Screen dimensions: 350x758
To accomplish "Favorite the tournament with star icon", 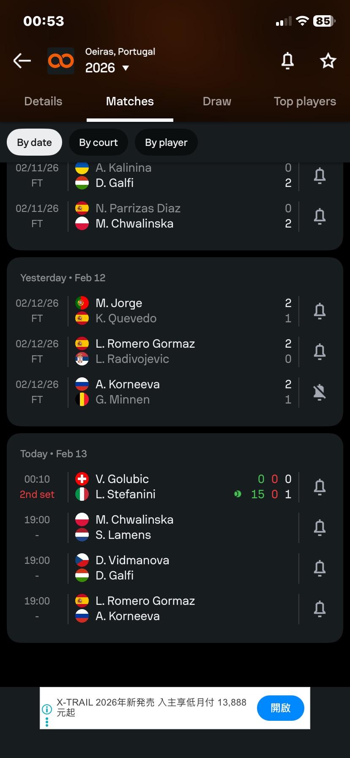I will (x=328, y=61).
